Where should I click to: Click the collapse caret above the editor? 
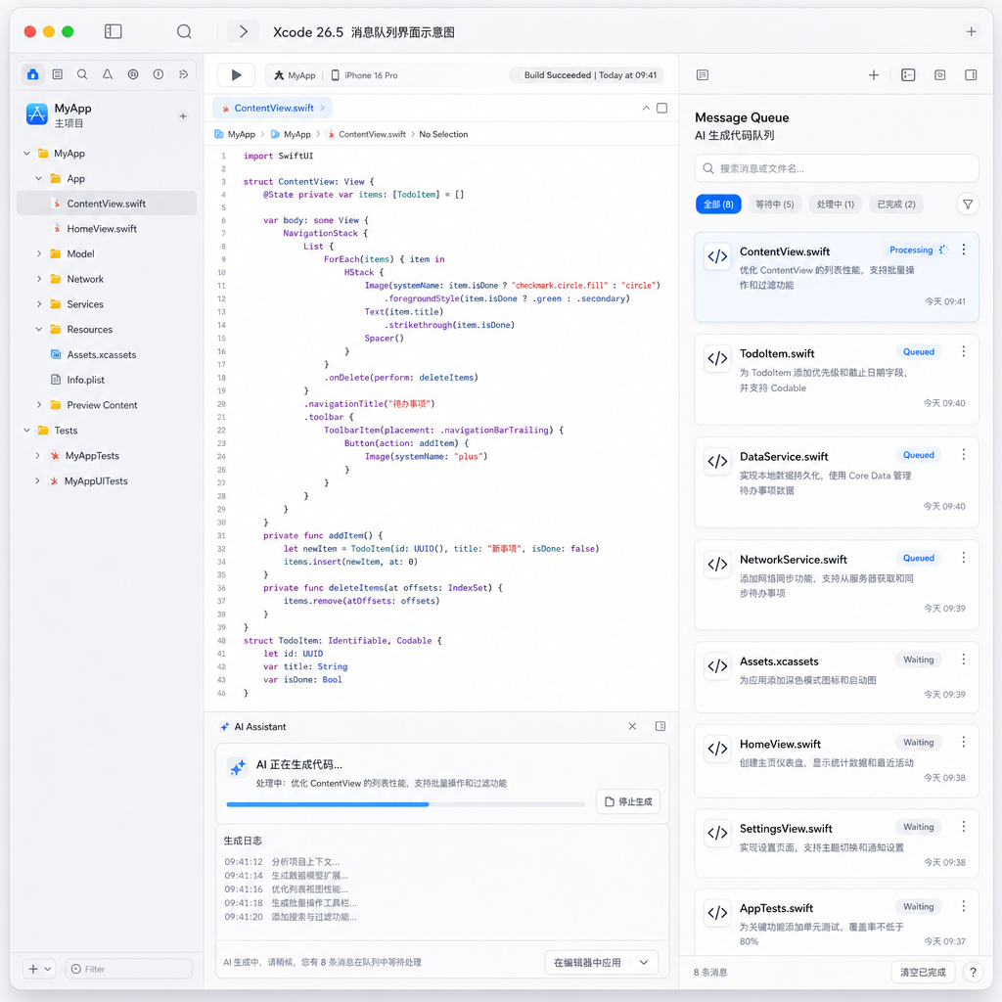click(x=646, y=108)
